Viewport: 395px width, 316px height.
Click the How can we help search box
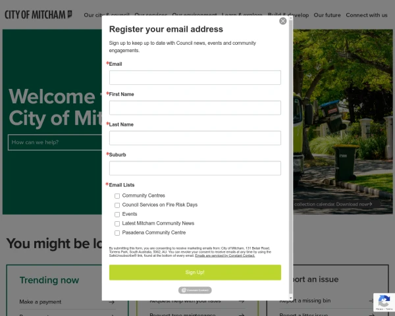[55, 142]
